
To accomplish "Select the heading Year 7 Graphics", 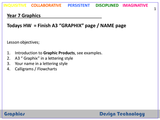I will point(24,16).
